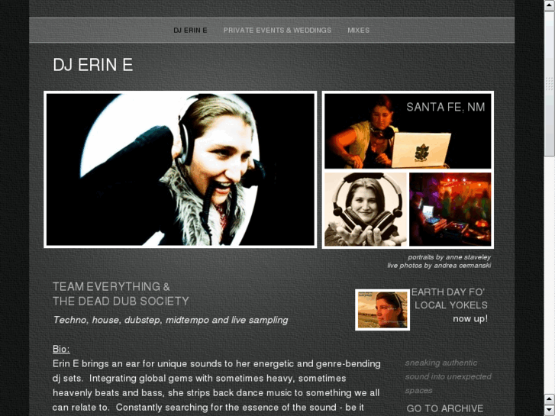The image size is (555, 416).
Task: Click the 'sneaking authentic sound' quote
Action: [448, 377]
